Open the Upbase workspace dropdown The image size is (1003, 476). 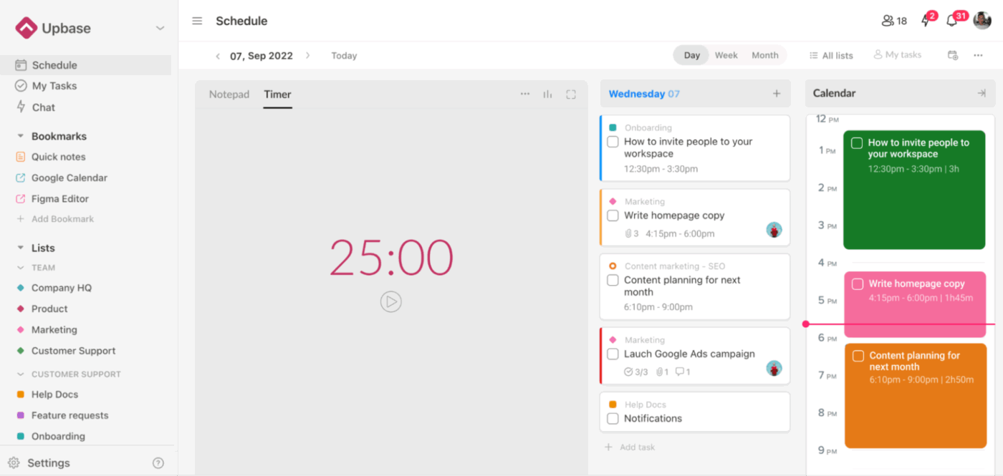coord(160,28)
